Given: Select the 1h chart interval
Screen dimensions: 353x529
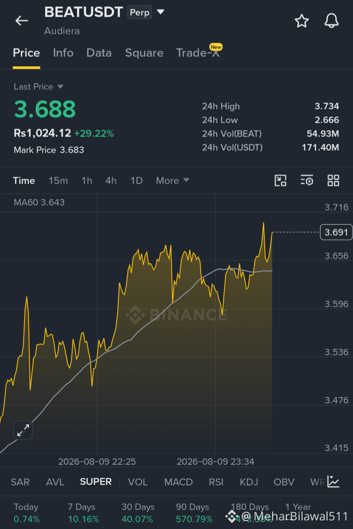Looking at the screenshot, I should click(x=87, y=181).
